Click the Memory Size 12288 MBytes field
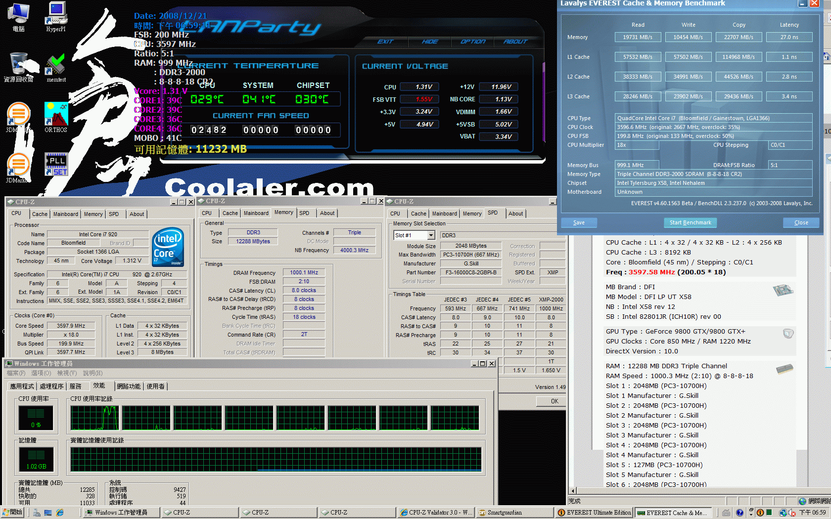 click(x=253, y=241)
